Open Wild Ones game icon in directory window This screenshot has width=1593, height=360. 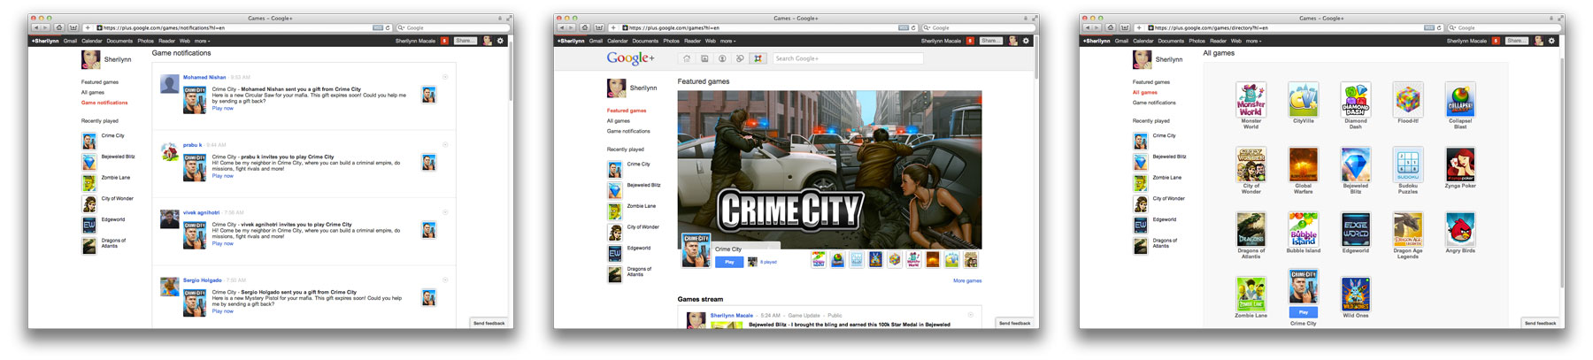(1355, 294)
